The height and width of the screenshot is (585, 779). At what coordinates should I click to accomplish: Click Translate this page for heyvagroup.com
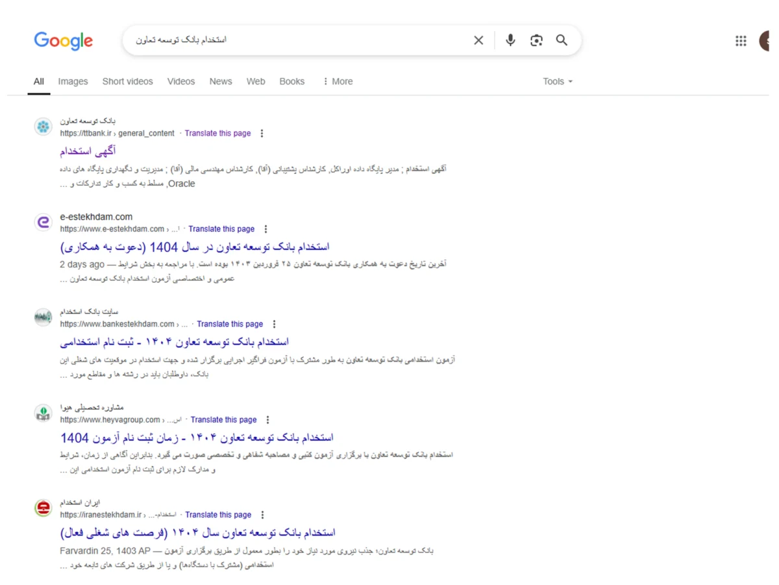pos(223,419)
